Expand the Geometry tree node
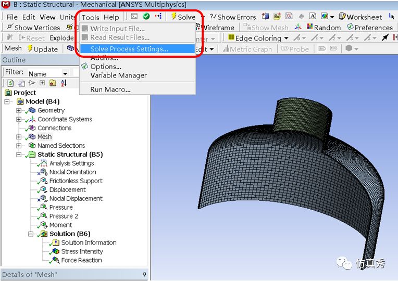Screen dimensions: 398x281 coord(19,110)
